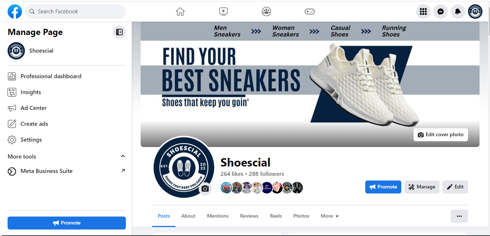Switch to the About tab
The height and width of the screenshot is (236, 490).
tap(188, 216)
